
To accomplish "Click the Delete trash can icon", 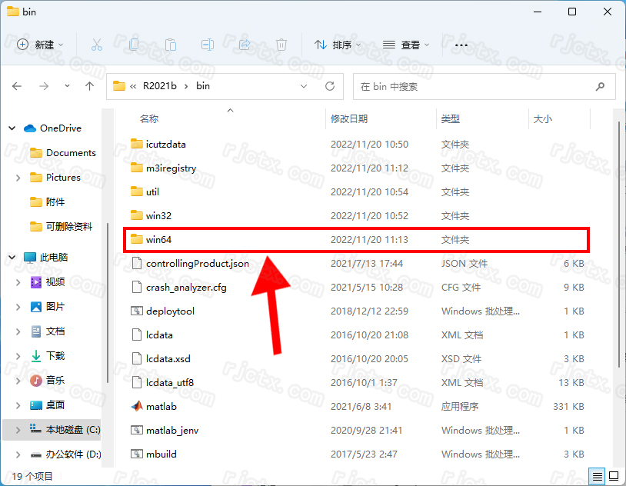I will pos(281,45).
